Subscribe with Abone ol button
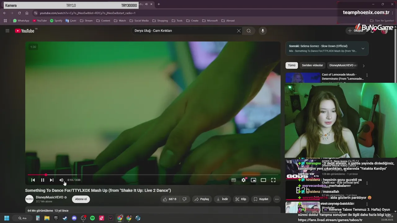The height and width of the screenshot is (223, 397). (81, 199)
